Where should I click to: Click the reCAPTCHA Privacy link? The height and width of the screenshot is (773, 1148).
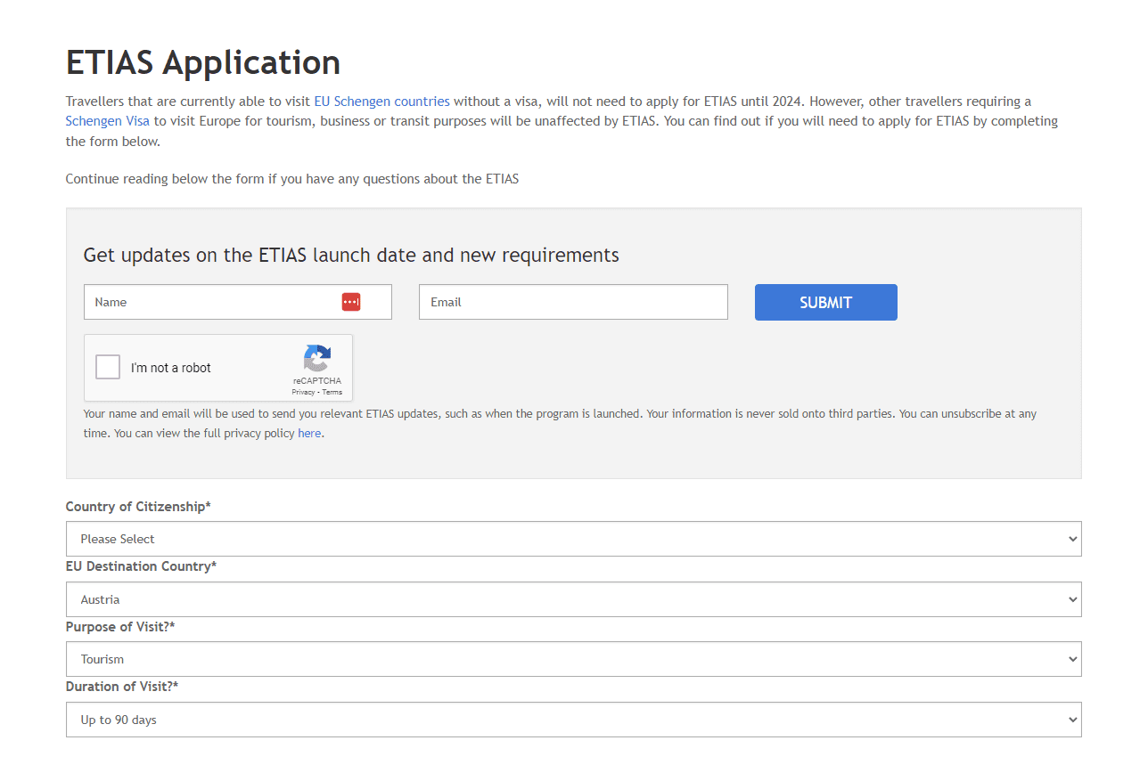(x=303, y=392)
